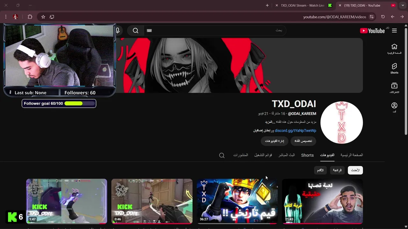Click the right-pointing arrow navigation button
The image size is (408, 229).
(402, 17)
